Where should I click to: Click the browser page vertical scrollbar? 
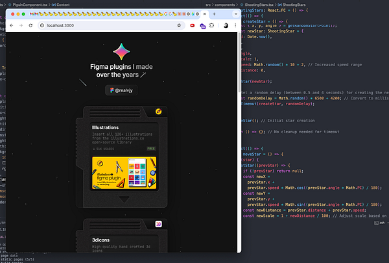tap(239, 62)
